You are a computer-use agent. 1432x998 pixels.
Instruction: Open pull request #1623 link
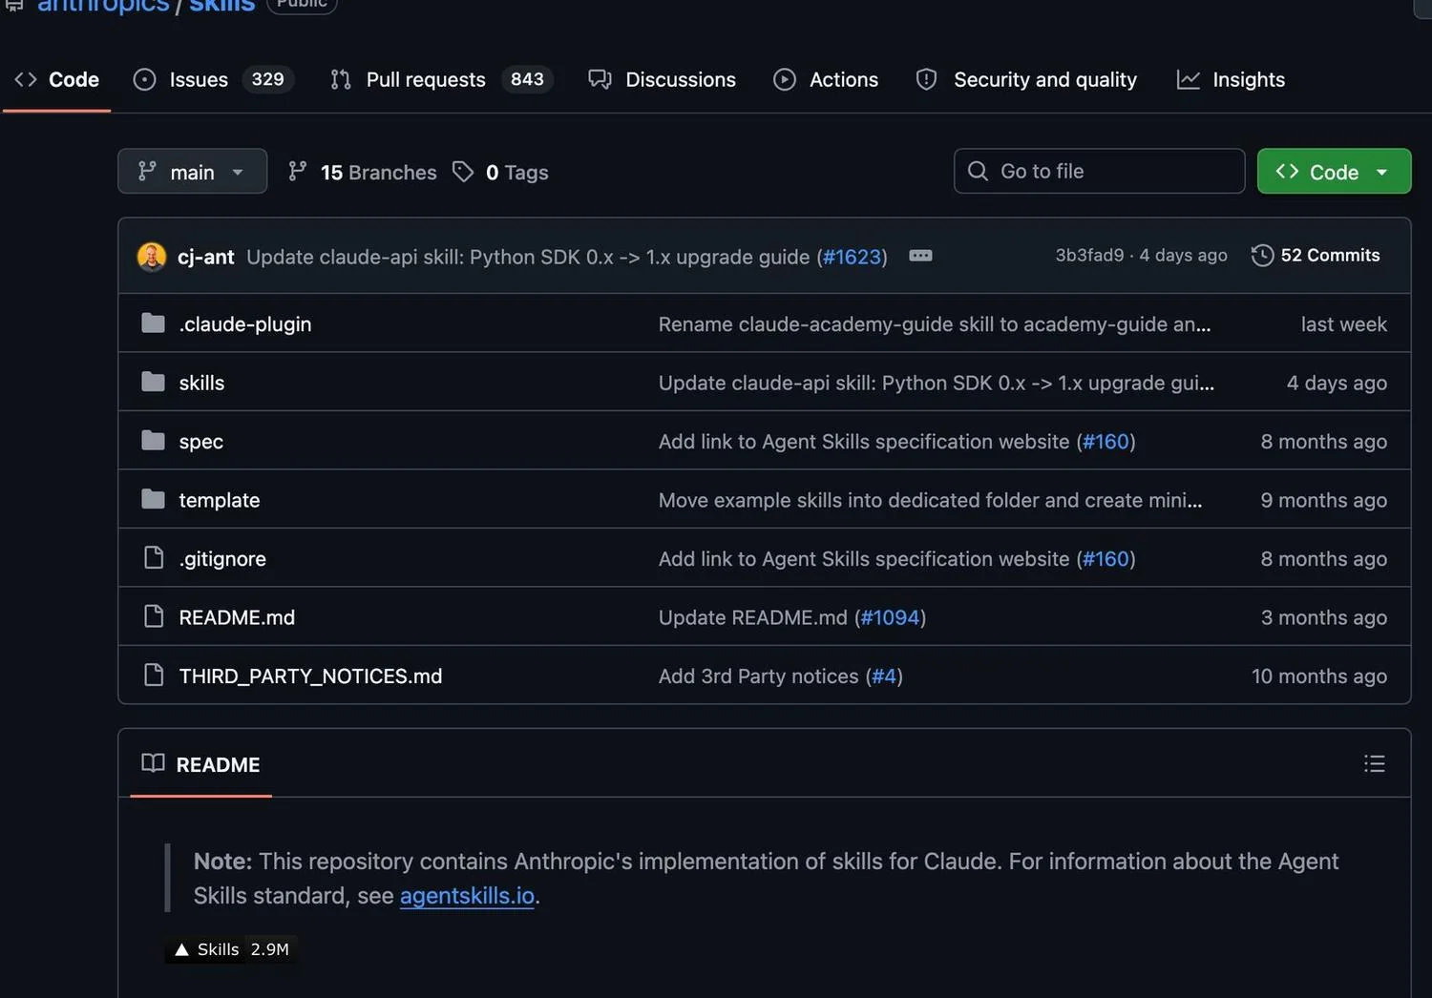tap(852, 257)
